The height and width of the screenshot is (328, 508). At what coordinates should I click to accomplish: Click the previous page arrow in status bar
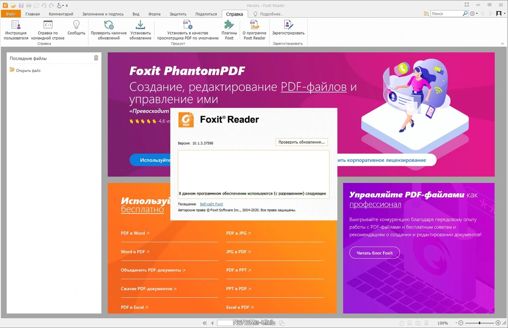click(213, 323)
